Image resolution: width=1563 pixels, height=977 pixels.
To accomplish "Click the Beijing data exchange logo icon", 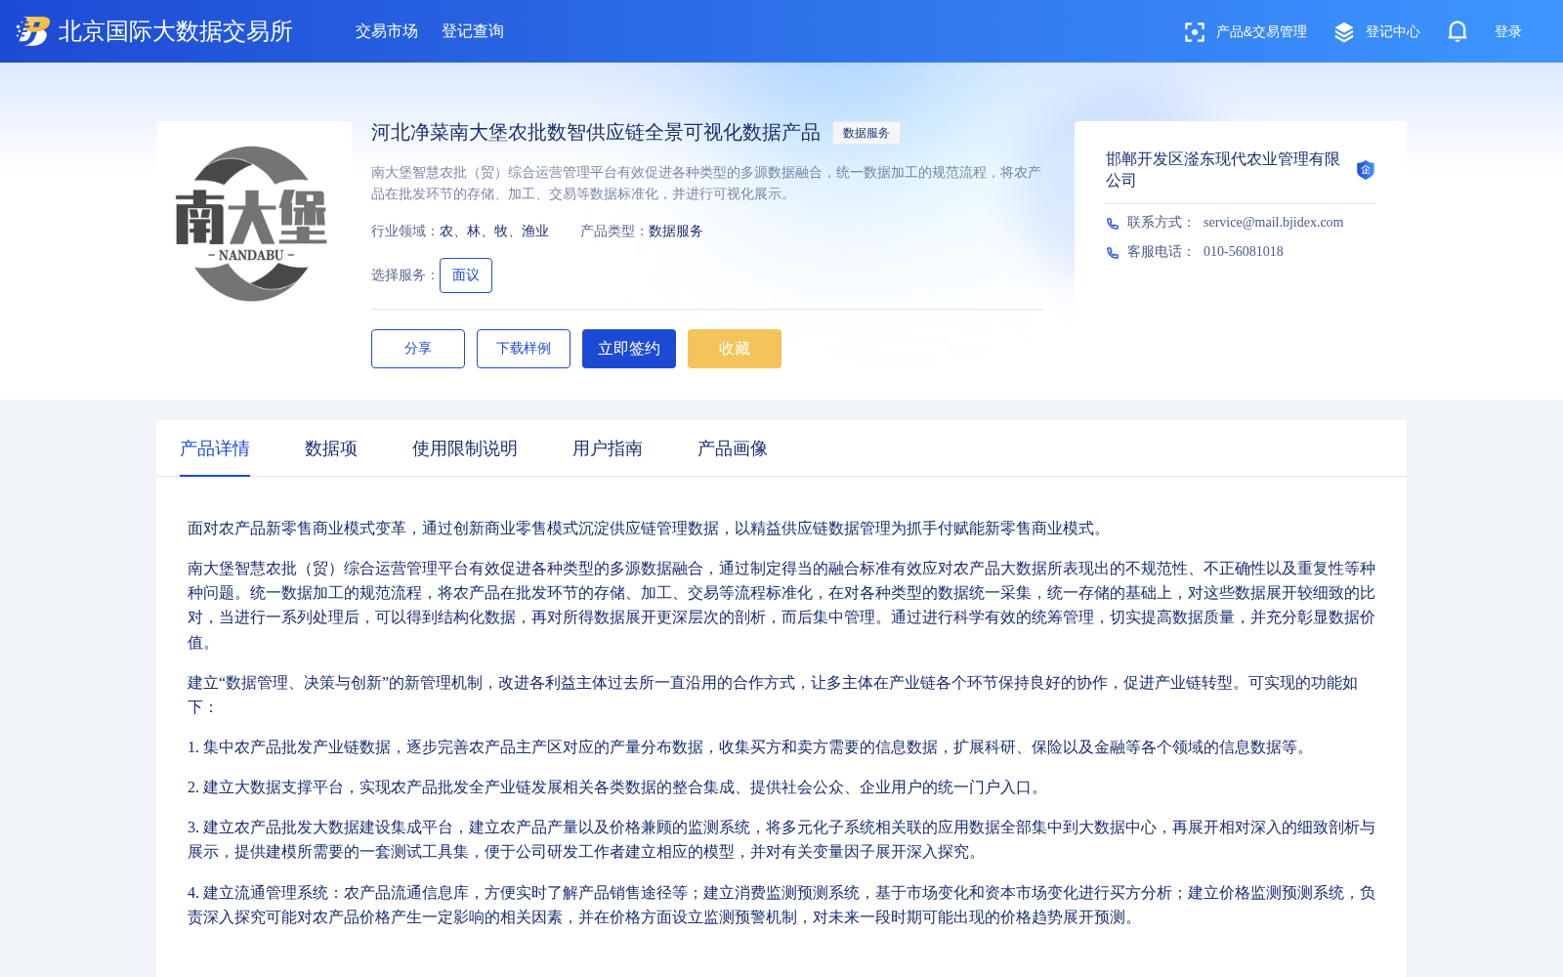I will pos(33,31).
